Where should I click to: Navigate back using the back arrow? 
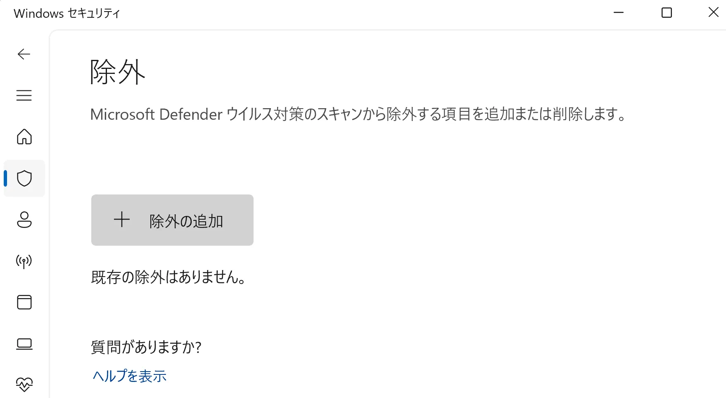click(24, 54)
